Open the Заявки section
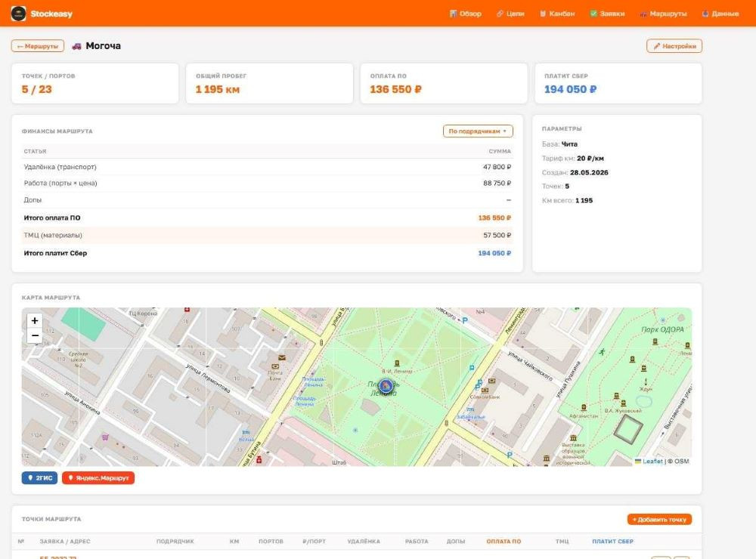This screenshot has width=756, height=559. click(x=608, y=14)
